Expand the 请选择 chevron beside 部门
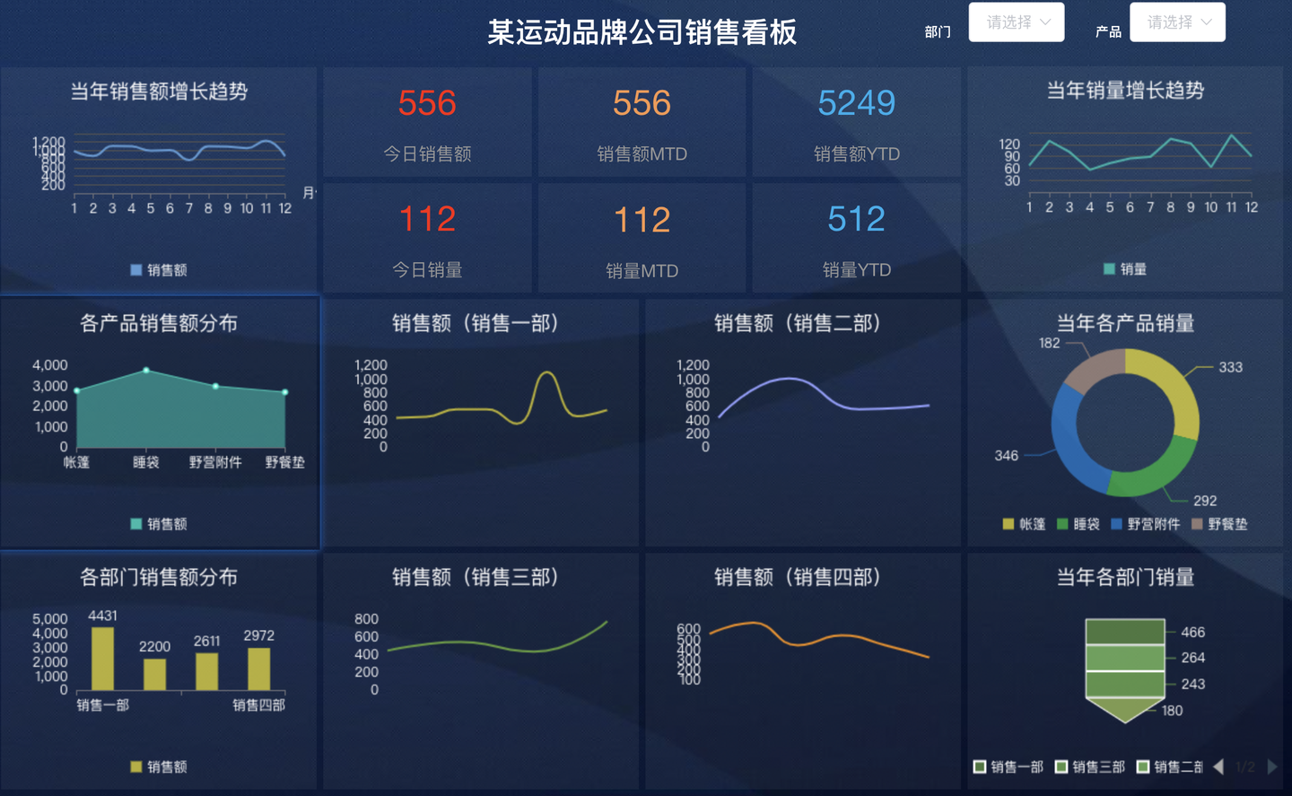1292x796 pixels. click(x=1044, y=22)
